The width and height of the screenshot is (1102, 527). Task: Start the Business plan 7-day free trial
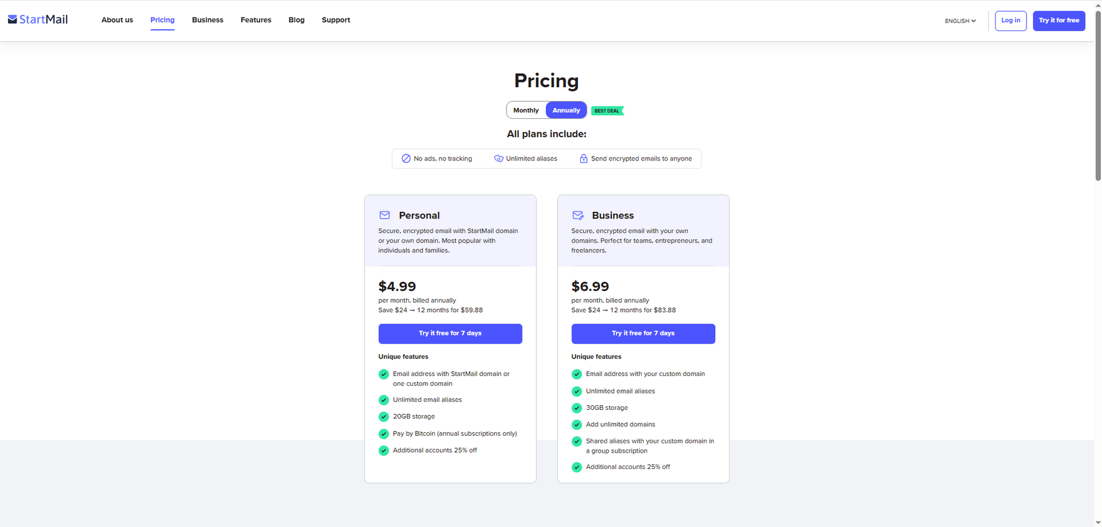(643, 334)
